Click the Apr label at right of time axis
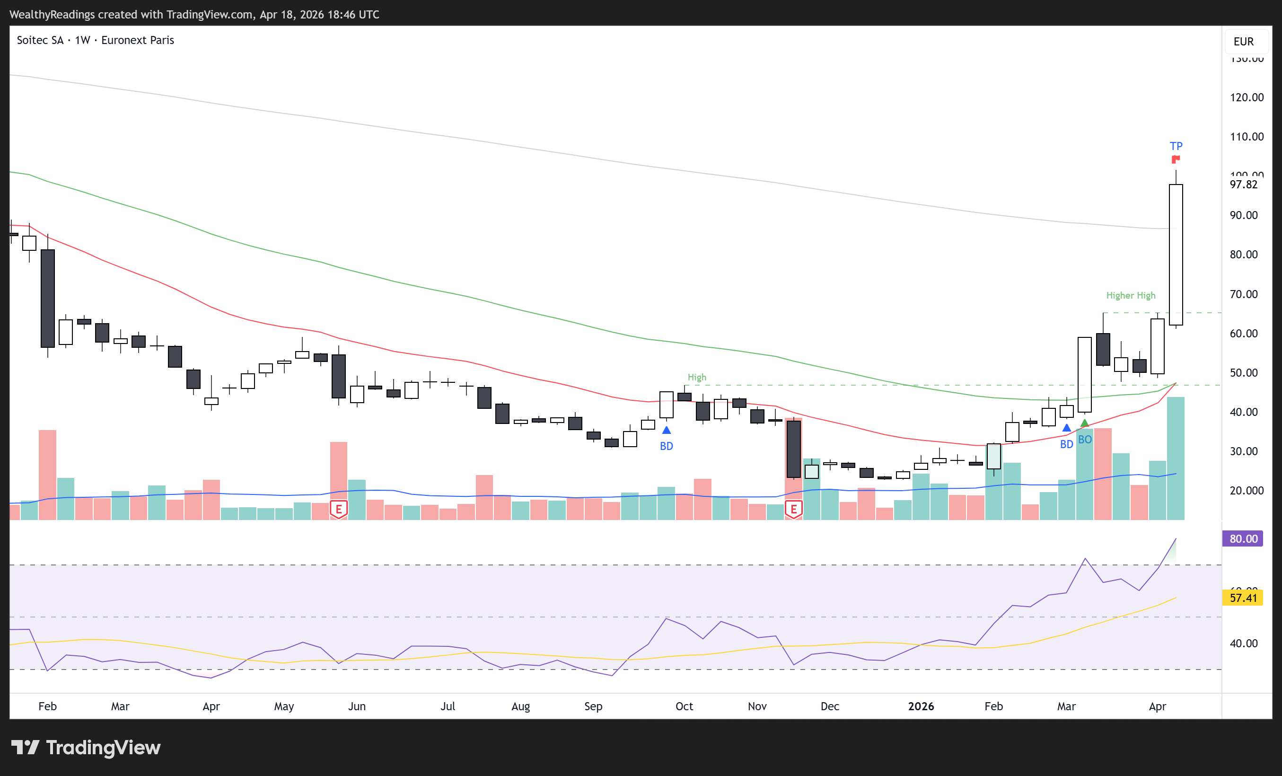1282x776 pixels. click(1157, 706)
